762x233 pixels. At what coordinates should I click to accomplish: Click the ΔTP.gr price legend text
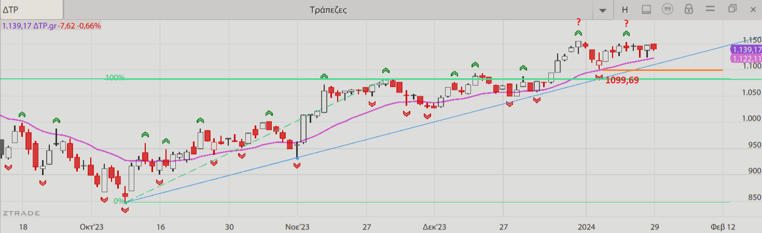[x=51, y=25]
